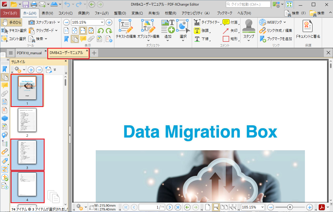Open a new tab with the plus button
333x212 pixels.
(94, 53)
